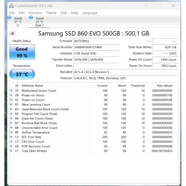Click the Attribute Name column header
The image size is (186, 186).
click(55, 86)
